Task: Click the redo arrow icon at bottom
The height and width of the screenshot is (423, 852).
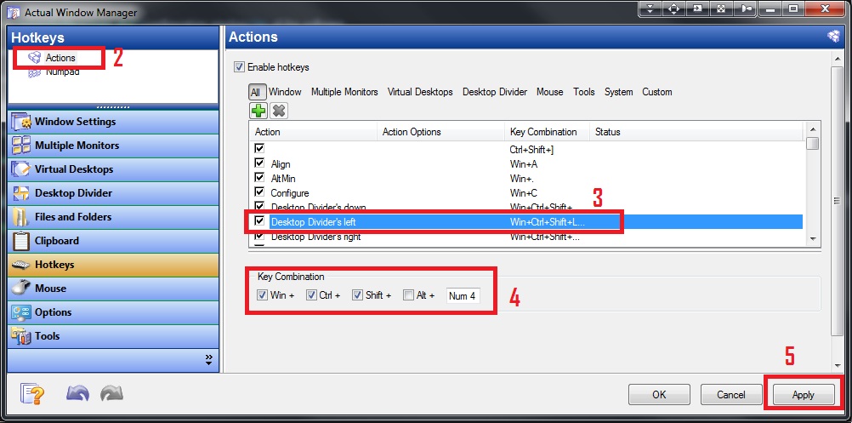Action: pos(112,394)
